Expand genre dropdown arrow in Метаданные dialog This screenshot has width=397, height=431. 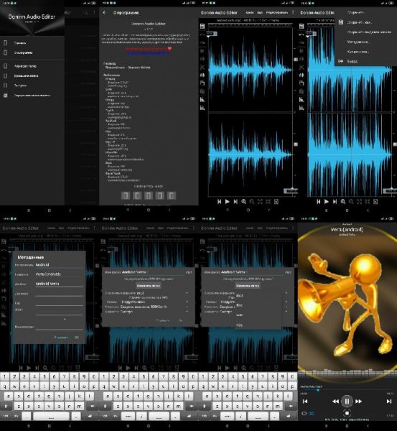65,320
